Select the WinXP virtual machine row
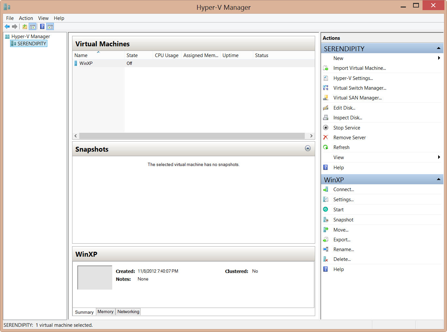This screenshot has width=447, height=332. click(194, 63)
